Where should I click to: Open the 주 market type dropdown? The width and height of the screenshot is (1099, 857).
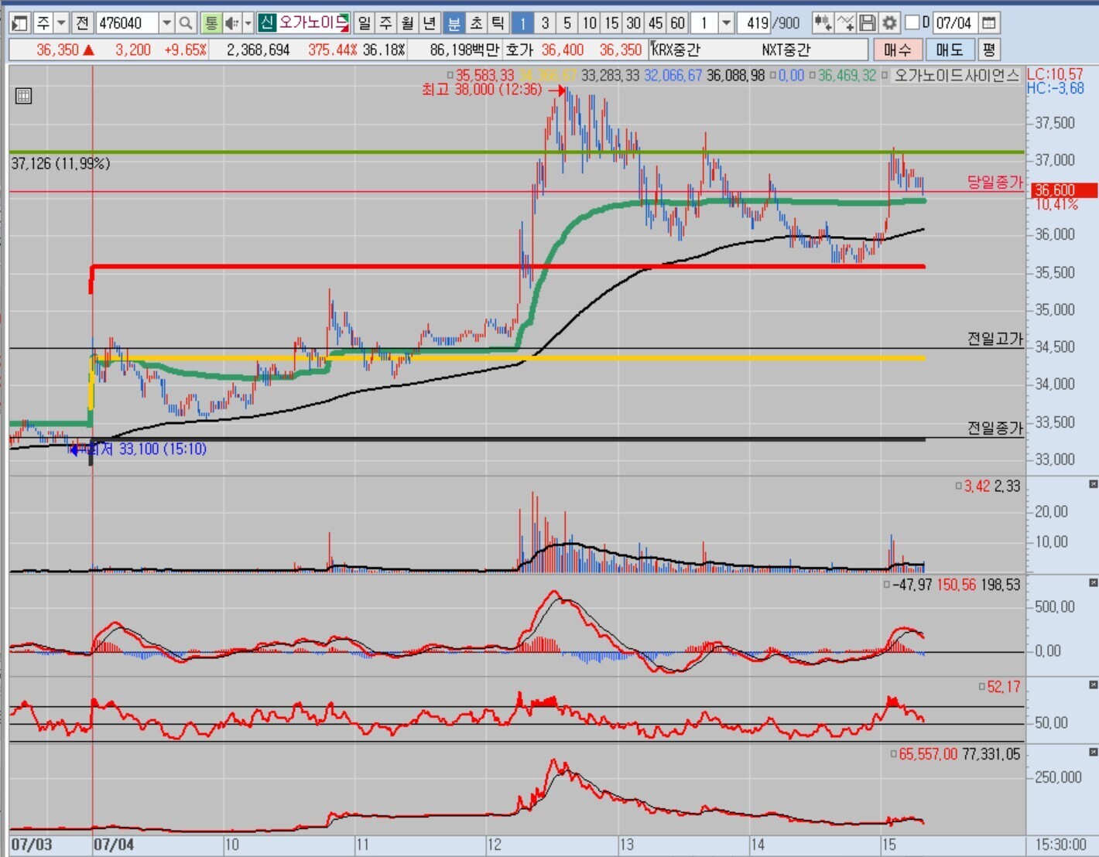point(61,23)
